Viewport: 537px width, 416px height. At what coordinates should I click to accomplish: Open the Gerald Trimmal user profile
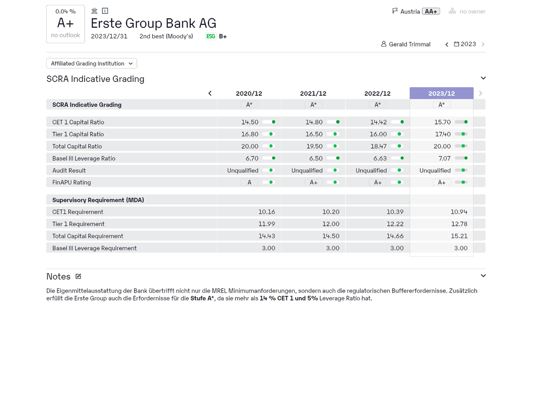click(x=405, y=44)
